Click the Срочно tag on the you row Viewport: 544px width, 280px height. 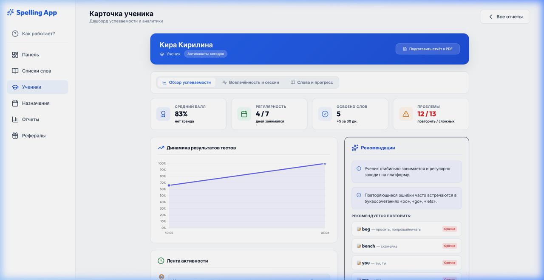(450, 263)
